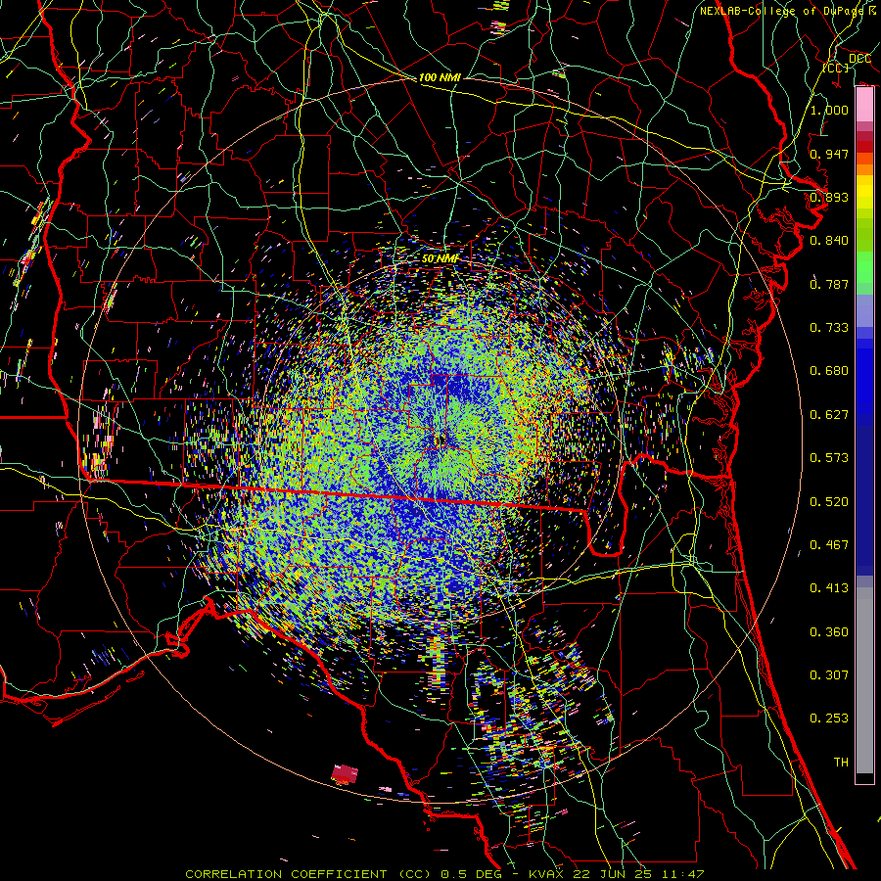Click the 0.360 value on the color scale
This screenshot has width=881, height=881.
point(829,632)
